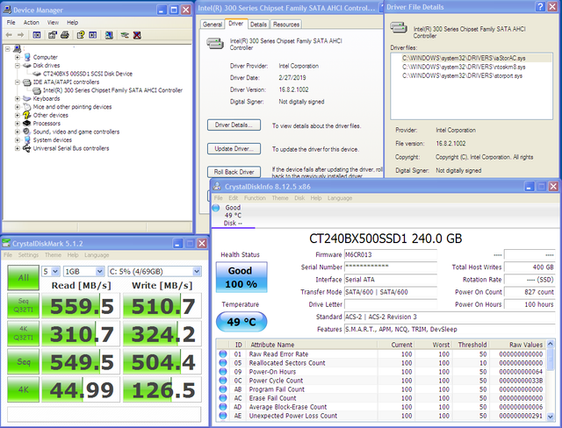
Task: Click the blue status dot for Power Cycle Count
Action: click(223, 380)
